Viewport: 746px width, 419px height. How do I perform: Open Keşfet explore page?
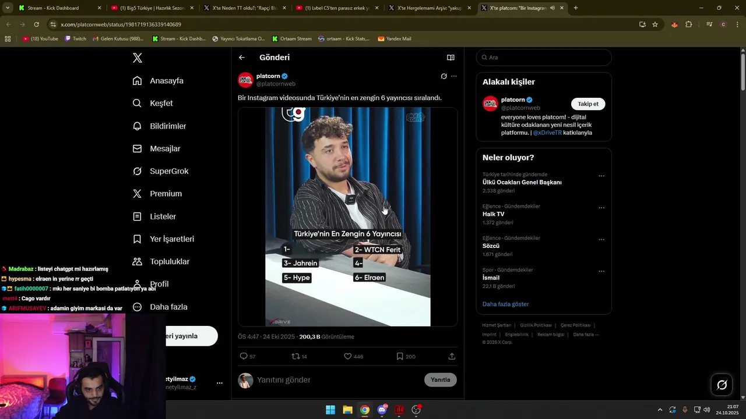(x=153, y=103)
